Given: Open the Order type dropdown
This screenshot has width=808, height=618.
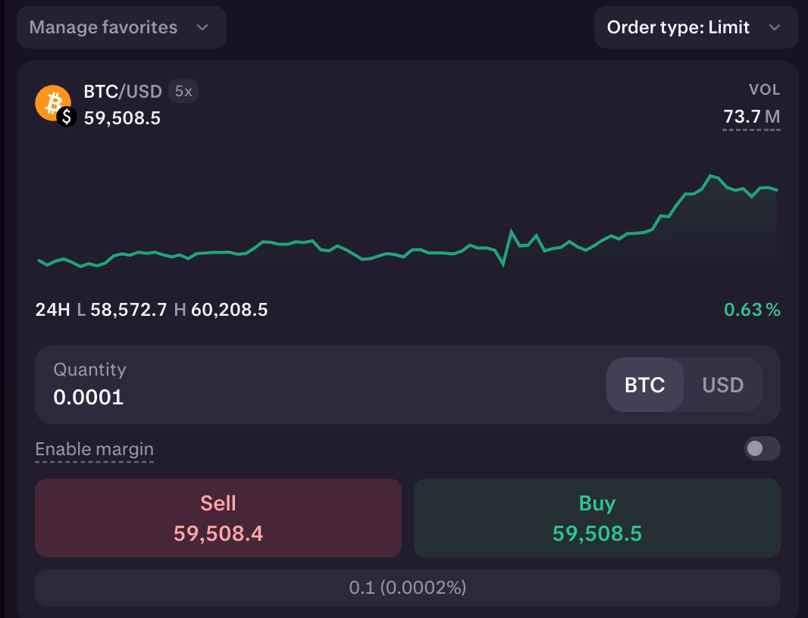Looking at the screenshot, I should (678, 27).
